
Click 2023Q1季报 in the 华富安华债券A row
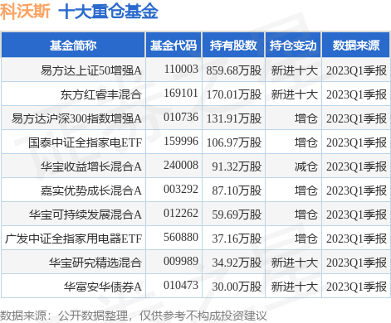[356, 287]
